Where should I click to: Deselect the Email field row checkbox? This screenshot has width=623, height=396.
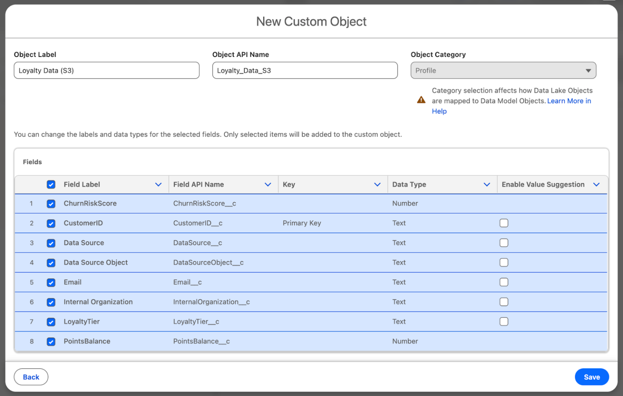click(51, 282)
